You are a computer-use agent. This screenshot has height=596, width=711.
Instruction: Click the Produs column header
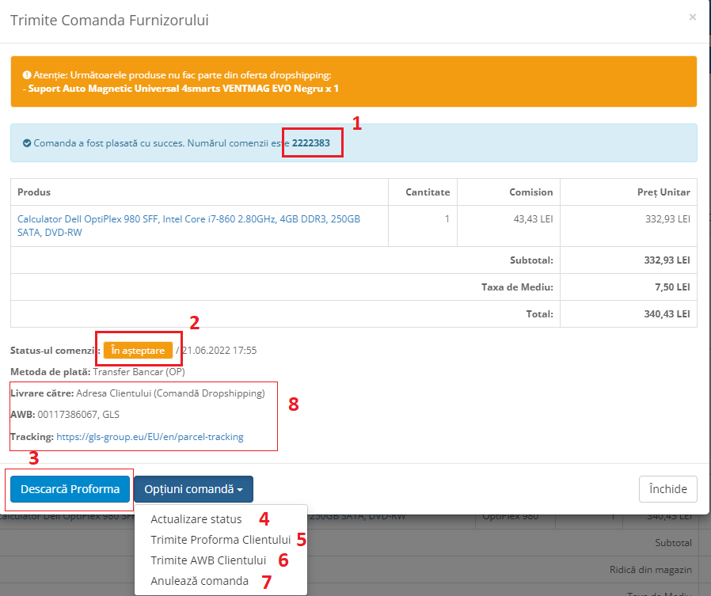pyautogui.click(x=34, y=192)
